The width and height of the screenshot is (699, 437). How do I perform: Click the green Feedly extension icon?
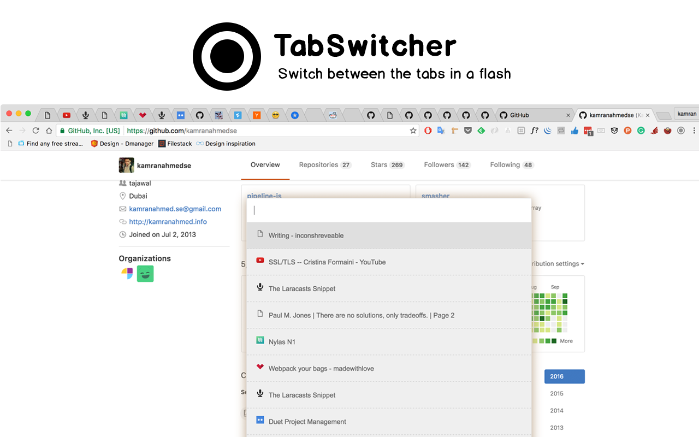click(x=481, y=131)
